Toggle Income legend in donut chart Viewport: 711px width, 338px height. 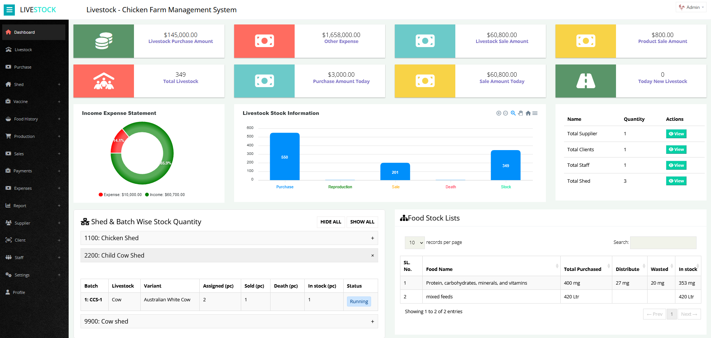[165, 195]
